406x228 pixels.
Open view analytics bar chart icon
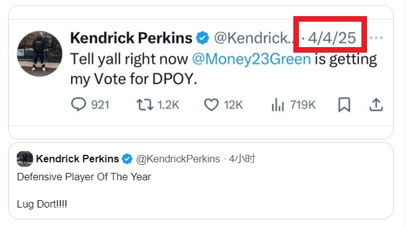pyautogui.click(x=277, y=105)
